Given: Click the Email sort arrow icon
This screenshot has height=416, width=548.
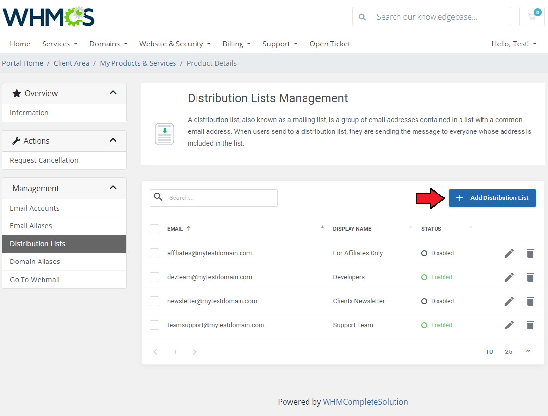Looking at the screenshot, I should tap(189, 229).
